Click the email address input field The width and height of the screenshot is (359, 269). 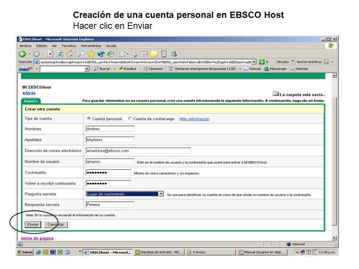138,151
